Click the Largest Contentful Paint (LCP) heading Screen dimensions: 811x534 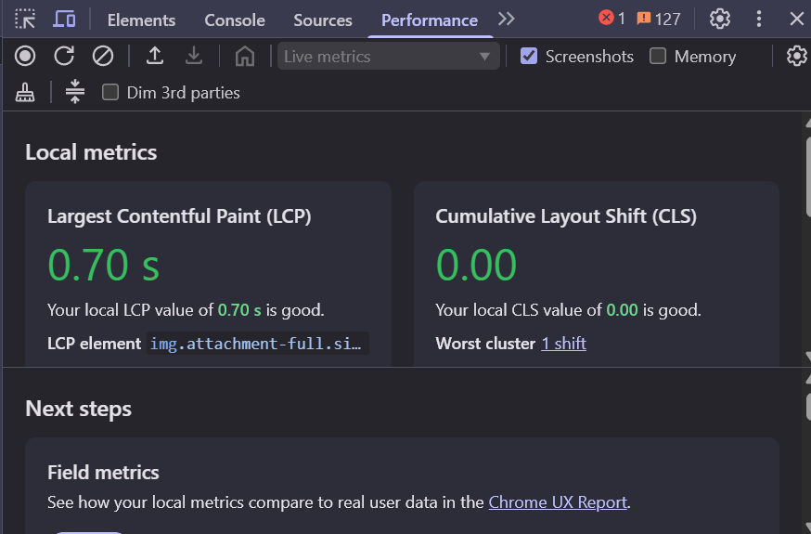pyautogui.click(x=179, y=216)
